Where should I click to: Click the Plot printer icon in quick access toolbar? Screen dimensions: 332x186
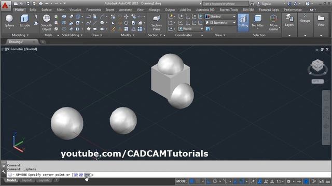tap(40, 4)
